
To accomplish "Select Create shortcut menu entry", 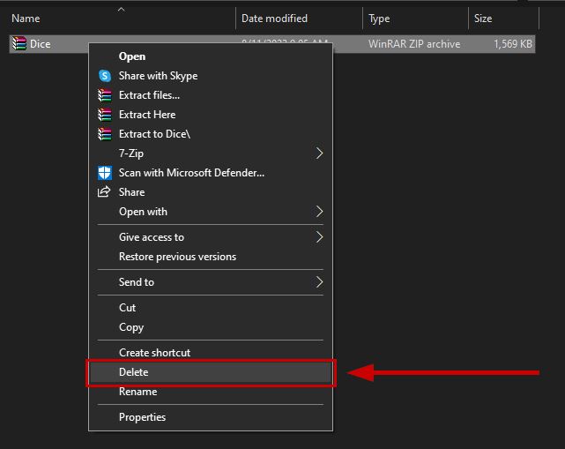I will [154, 353].
